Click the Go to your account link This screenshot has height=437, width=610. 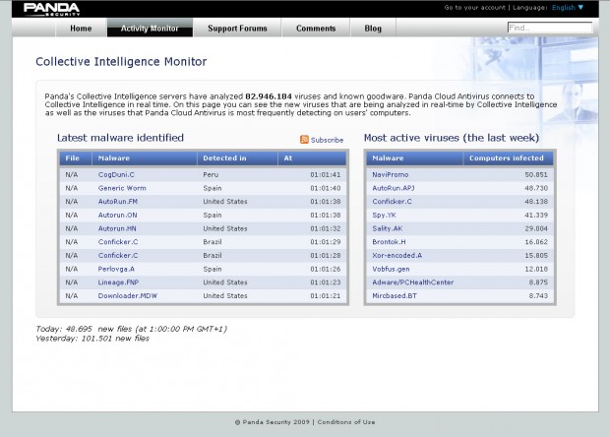474,8
